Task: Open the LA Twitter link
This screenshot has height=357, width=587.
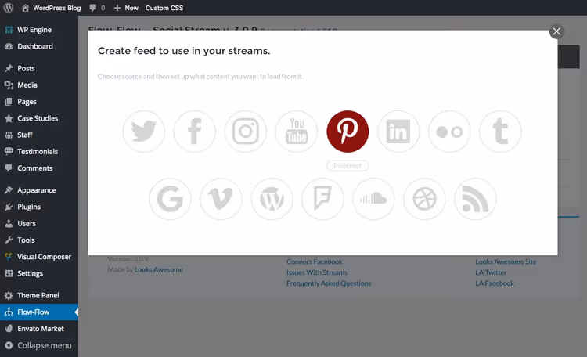Action: (491, 272)
